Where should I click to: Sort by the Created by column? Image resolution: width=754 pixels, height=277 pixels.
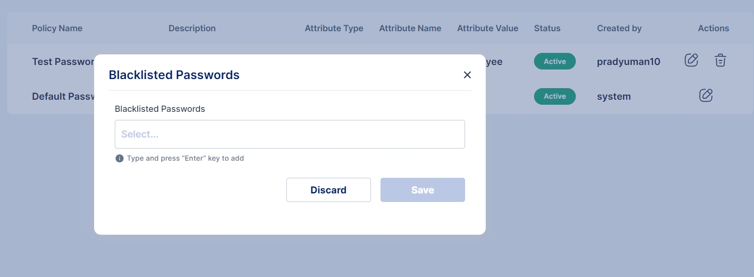pos(619,28)
